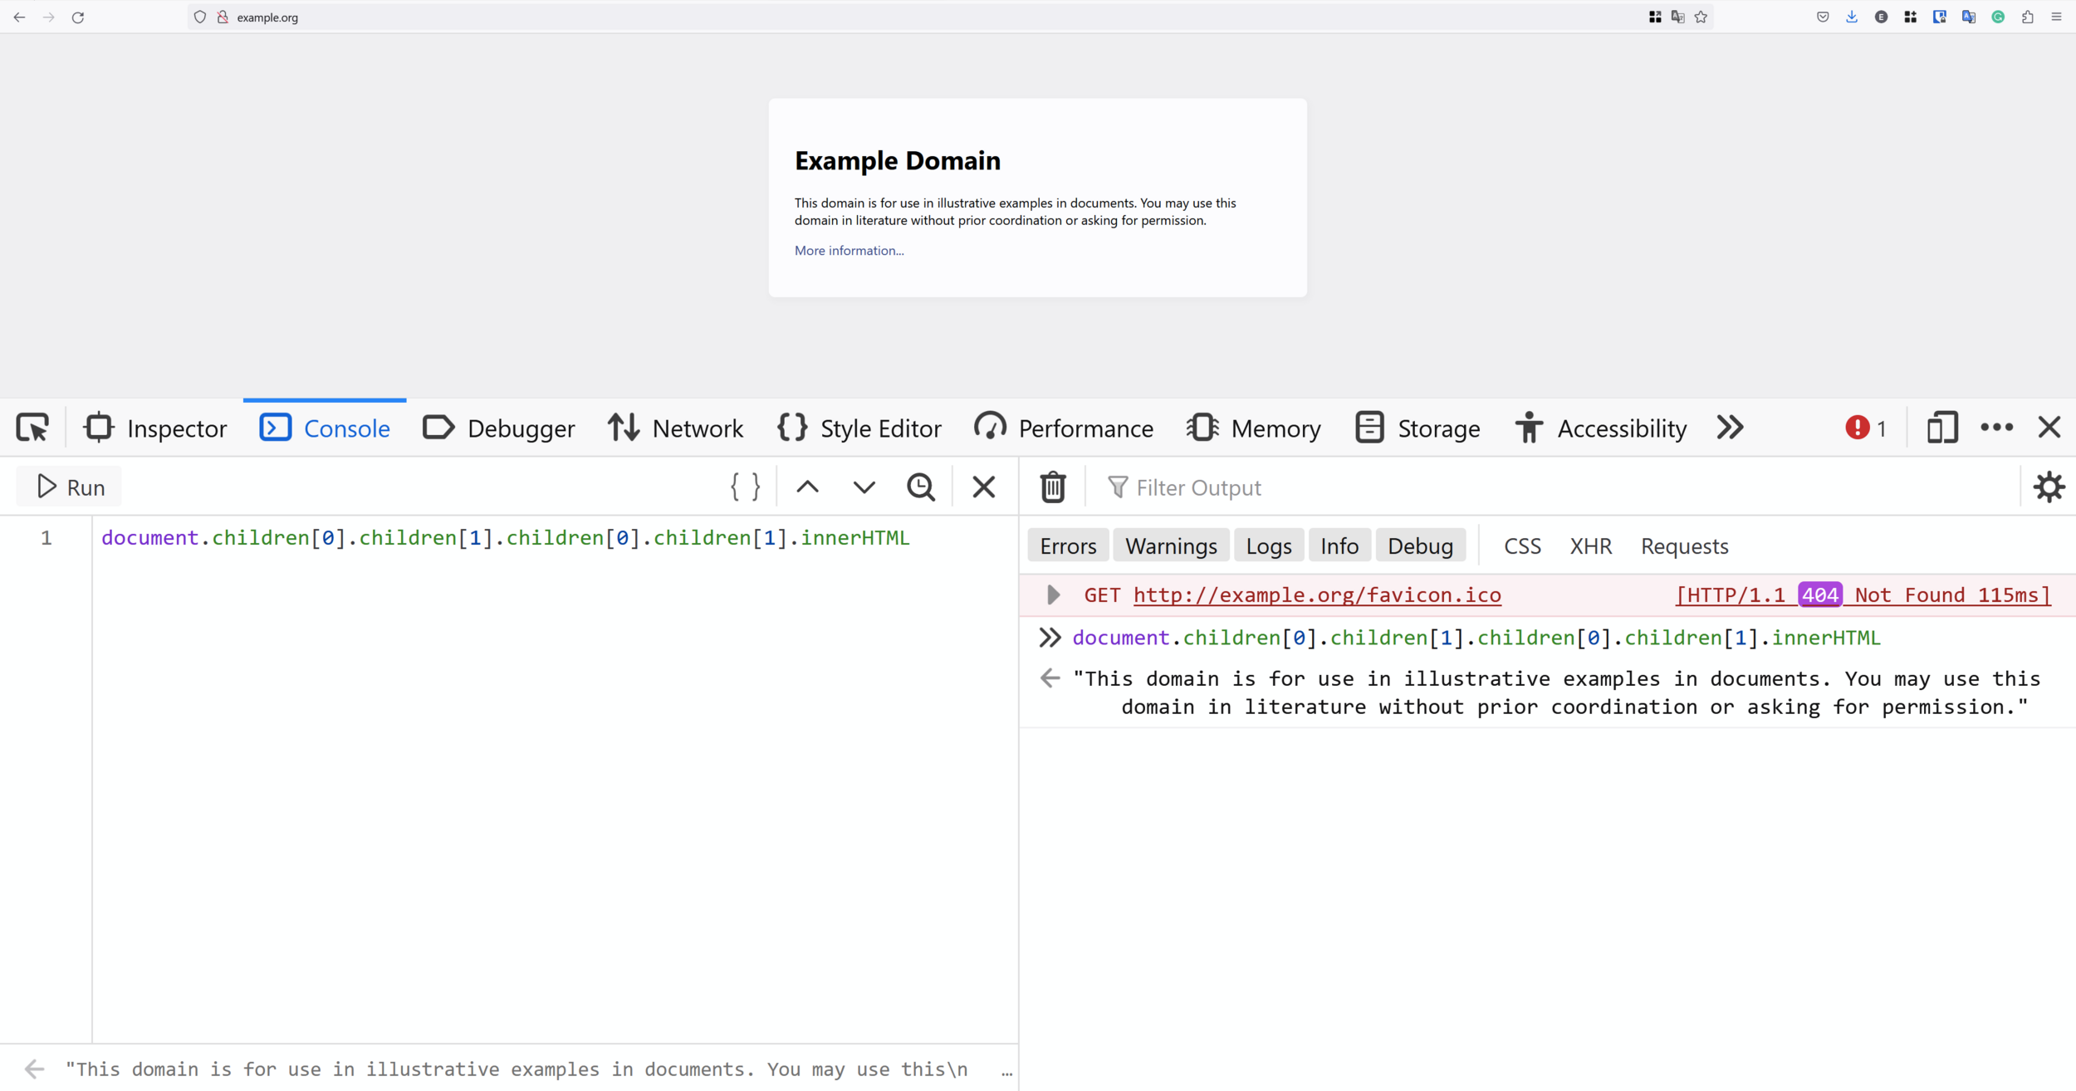Toggle the Warnings filter
The width and height of the screenshot is (2076, 1091).
pyautogui.click(x=1170, y=546)
